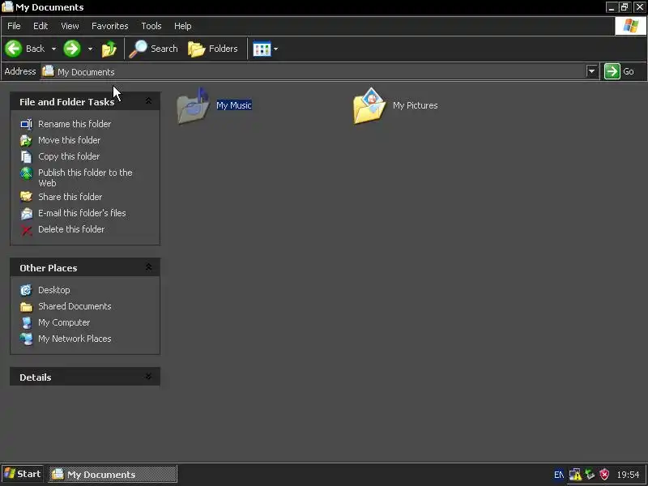Click the Windows flag logo throbber

pos(631,26)
